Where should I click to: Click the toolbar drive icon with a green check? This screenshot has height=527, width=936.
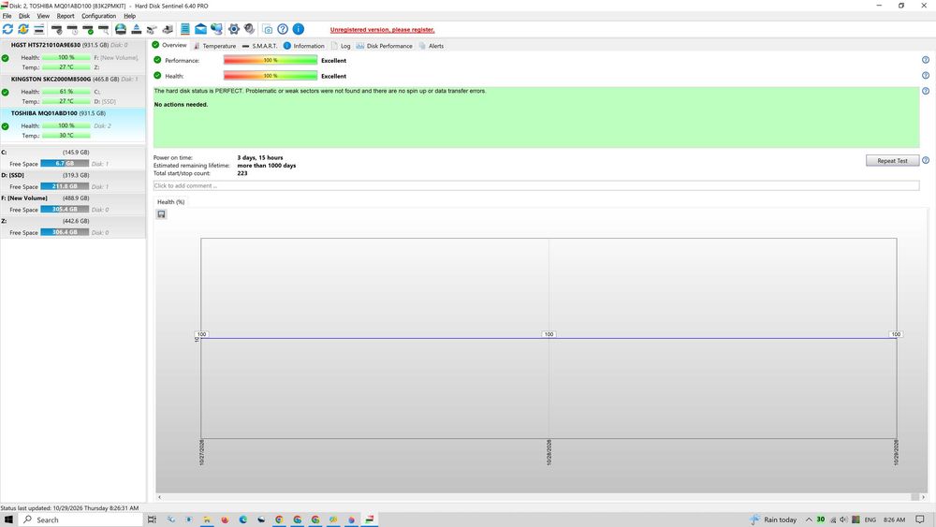pos(88,29)
